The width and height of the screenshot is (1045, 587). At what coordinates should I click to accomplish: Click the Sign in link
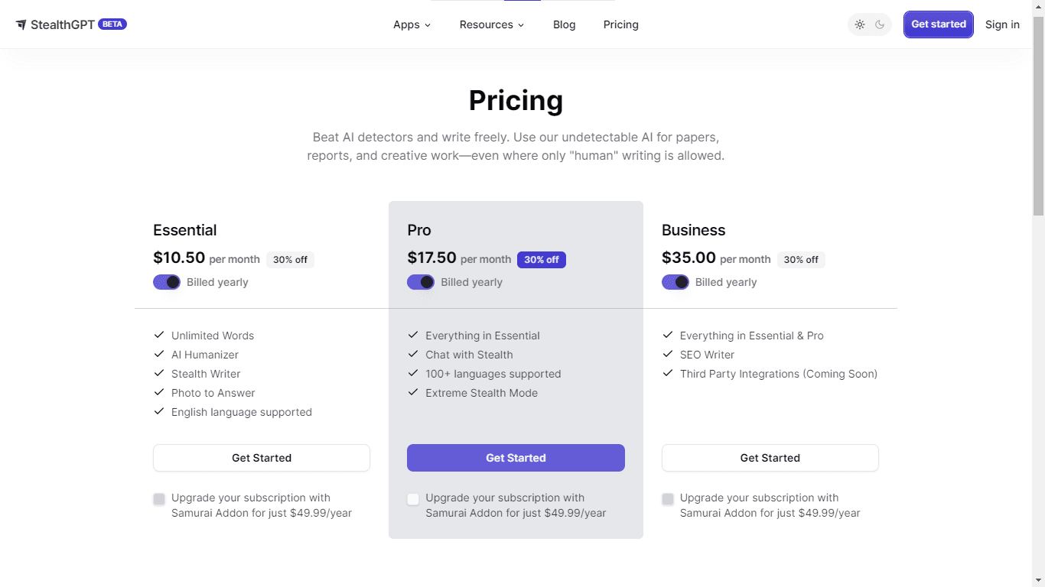pyautogui.click(x=1002, y=24)
